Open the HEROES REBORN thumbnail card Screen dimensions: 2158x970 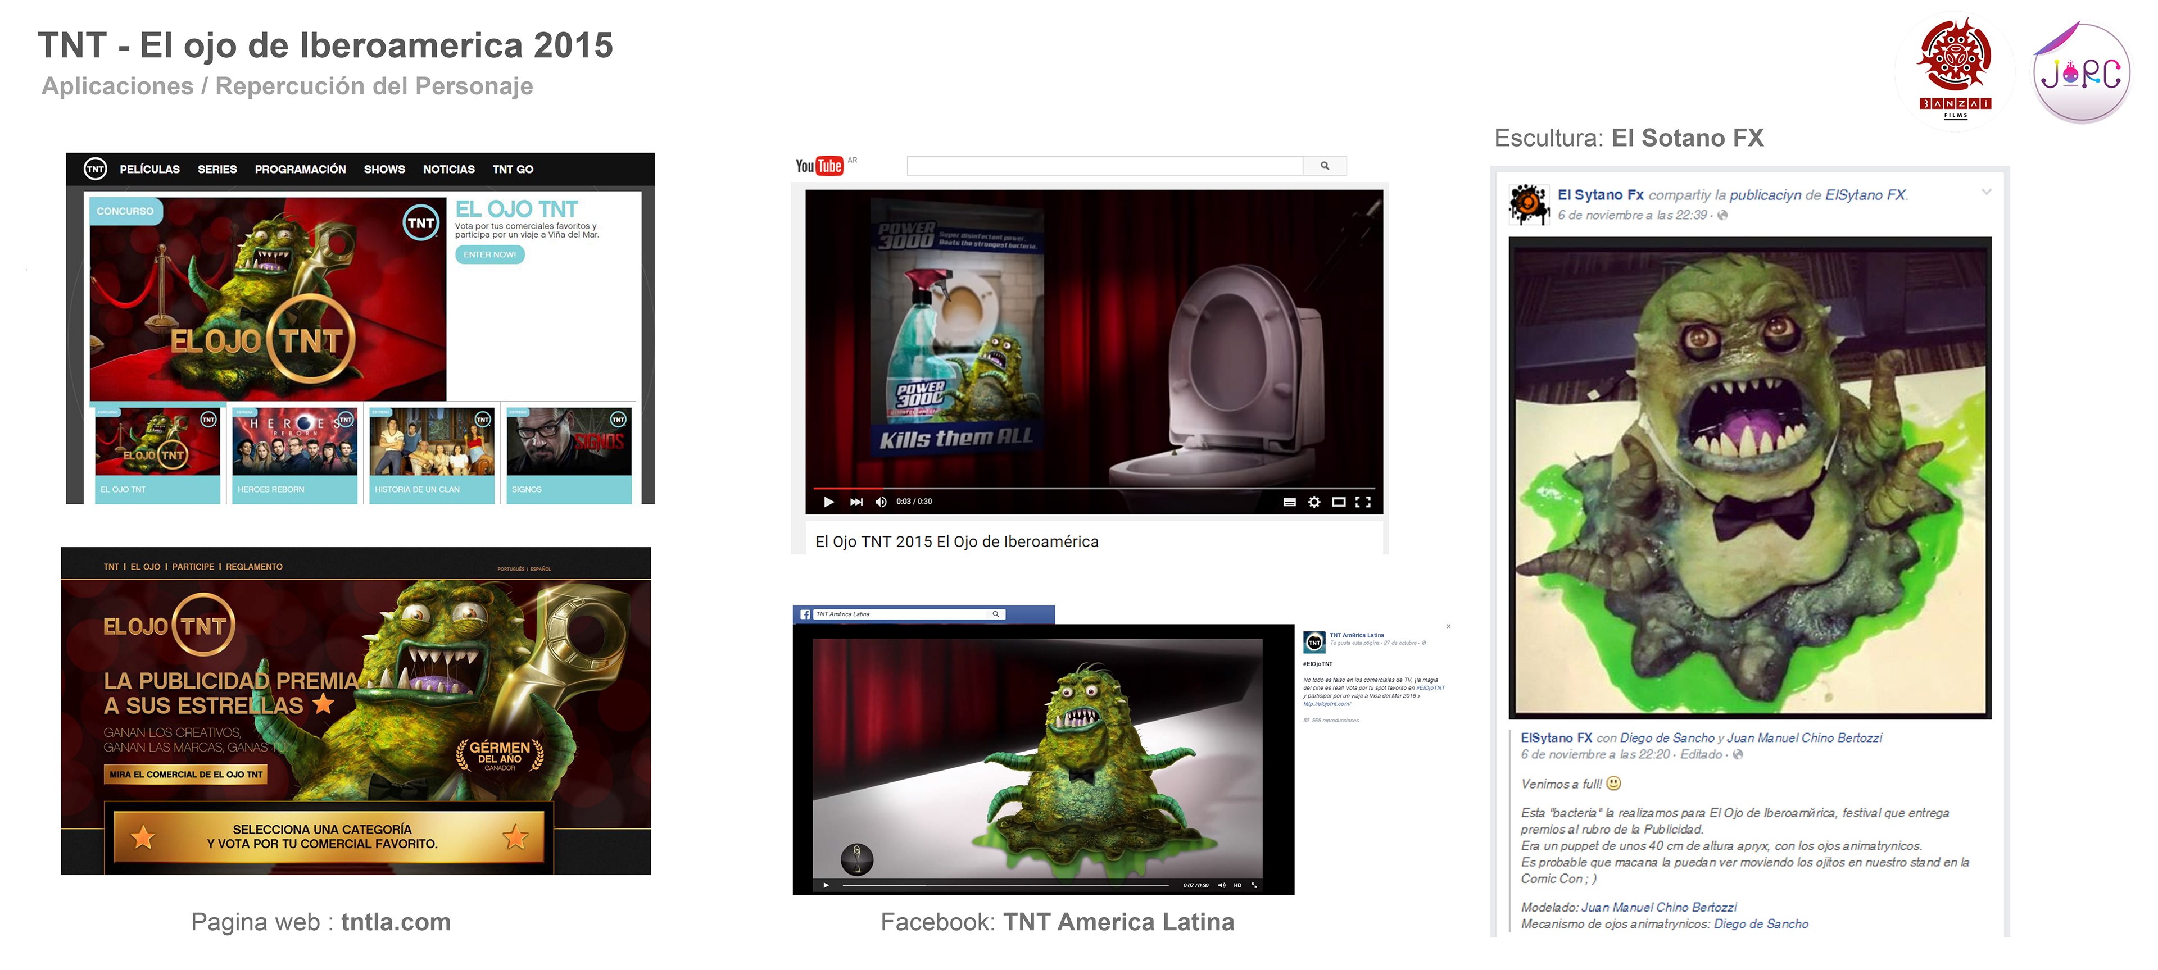click(294, 454)
